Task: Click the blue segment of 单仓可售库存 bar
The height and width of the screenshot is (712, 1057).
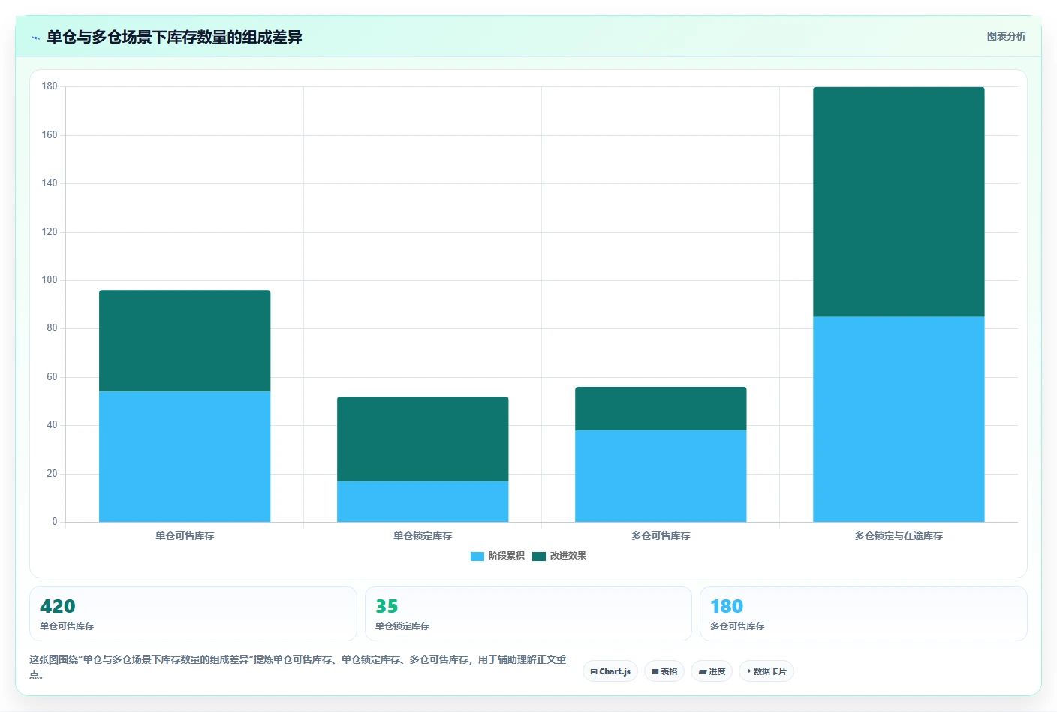Action: pos(185,457)
